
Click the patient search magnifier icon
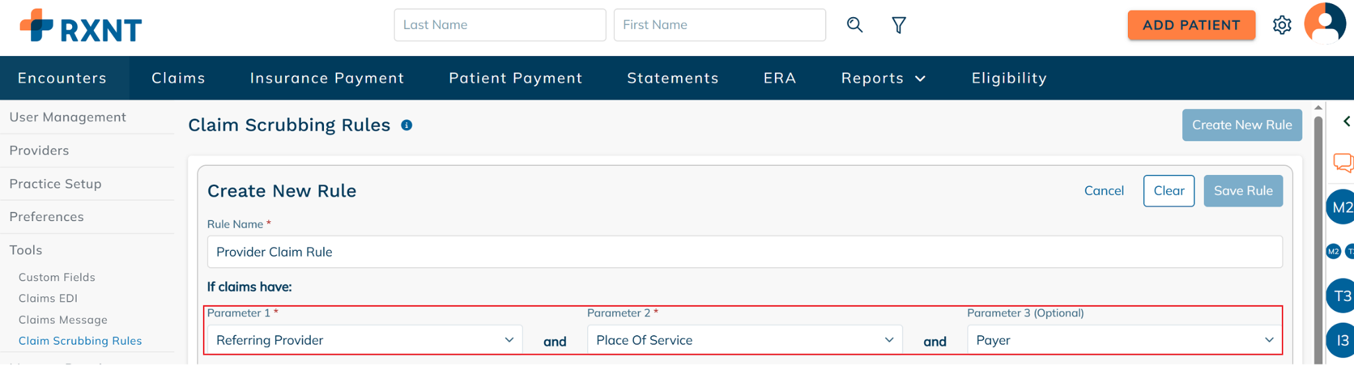click(855, 25)
